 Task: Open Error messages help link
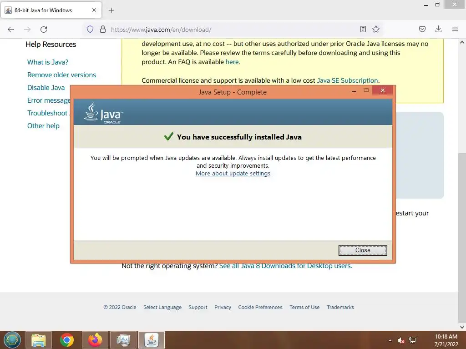(x=49, y=100)
